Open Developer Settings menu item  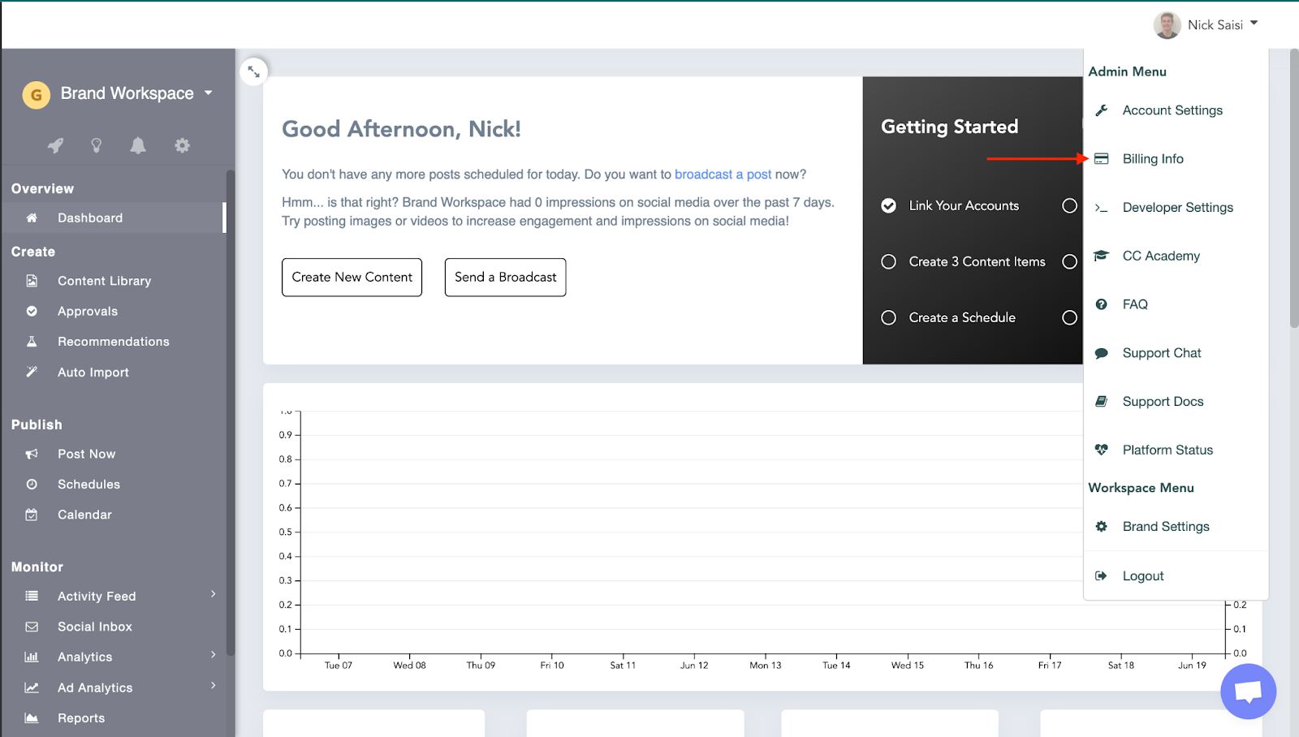[x=1177, y=208]
